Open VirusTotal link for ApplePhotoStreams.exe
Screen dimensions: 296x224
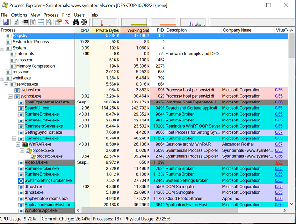point(279,198)
